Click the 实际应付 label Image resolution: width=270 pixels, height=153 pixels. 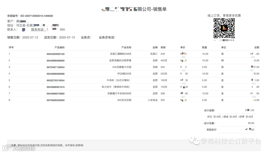(x=211, y=130)
